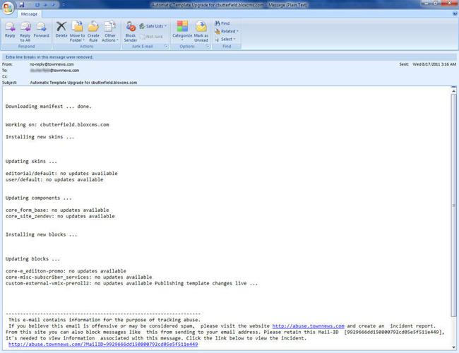Click 'user/default: no updates available' line
This screenshot has height=353, width=459.
[x=54, y=179]
